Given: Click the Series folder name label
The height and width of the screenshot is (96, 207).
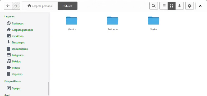Looking at the screenshot, I should 154,30.
